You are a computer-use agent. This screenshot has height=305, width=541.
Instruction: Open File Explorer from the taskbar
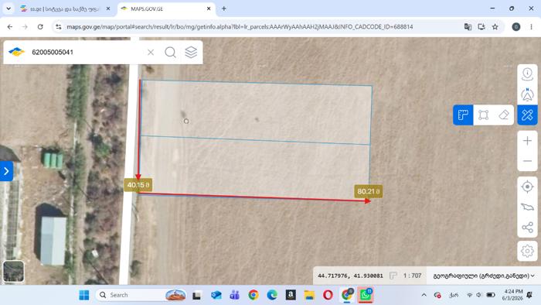tap(309, 295)
